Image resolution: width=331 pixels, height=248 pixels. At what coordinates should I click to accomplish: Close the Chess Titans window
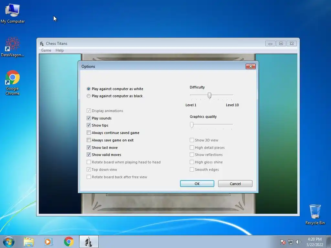click(292, 44)
